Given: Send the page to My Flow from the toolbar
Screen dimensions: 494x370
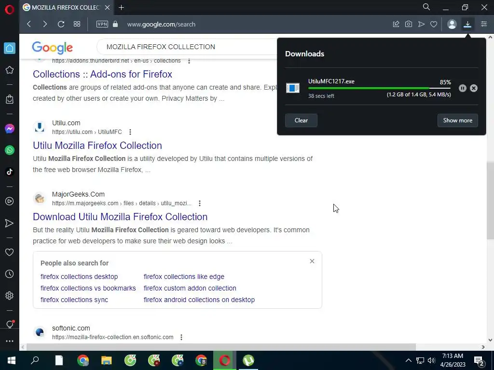Looking at the screenshot, I should point(421,24).
